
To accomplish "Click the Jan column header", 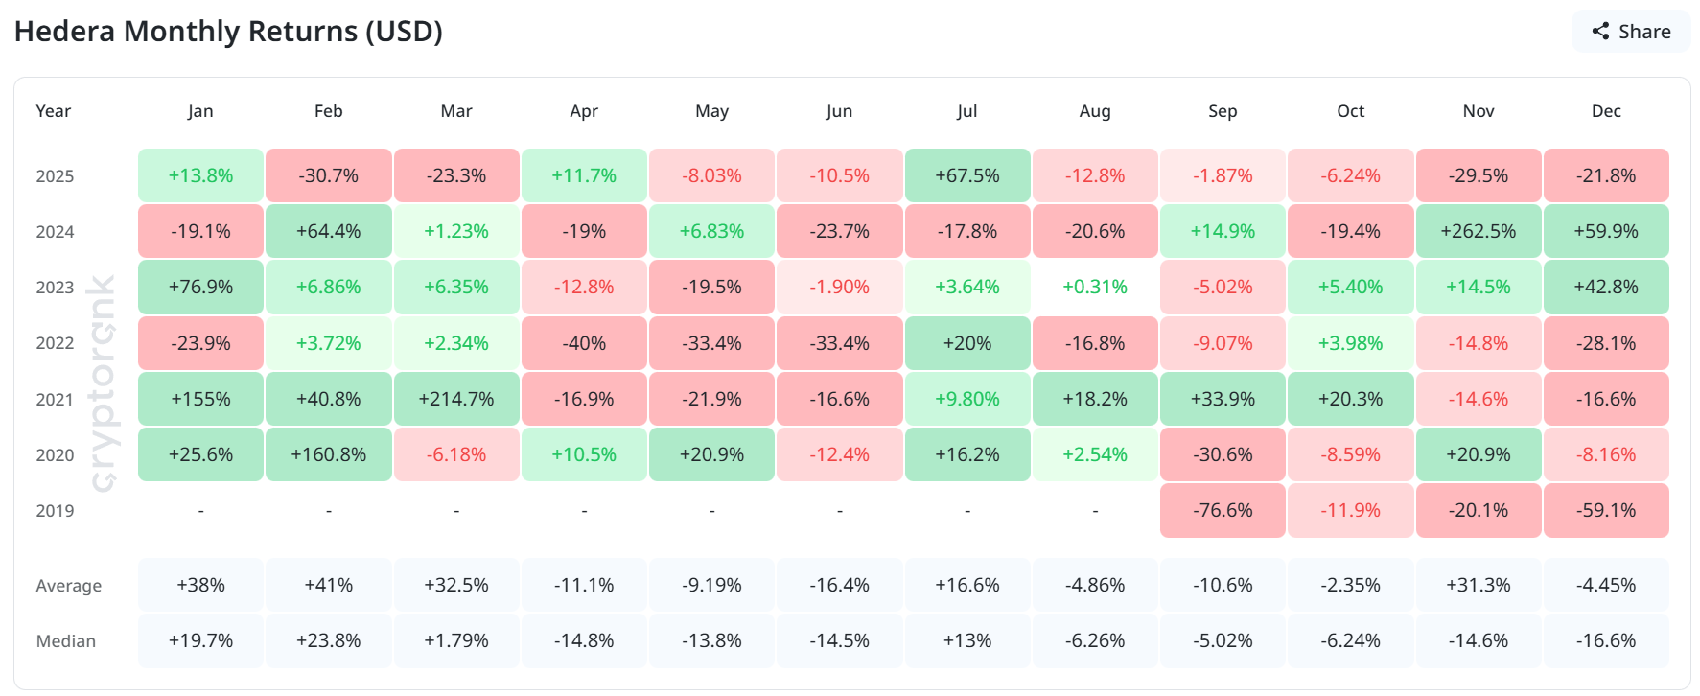I will 200,111.
